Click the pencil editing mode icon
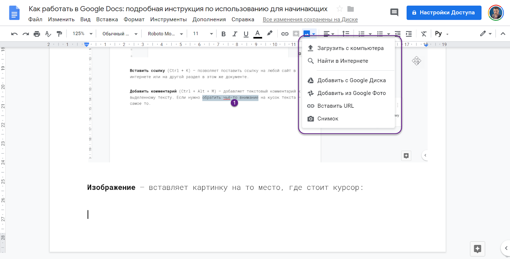This screenshot has width=510, height=259. (483, 33)
